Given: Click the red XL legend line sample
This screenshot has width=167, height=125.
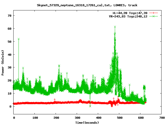Looking at the screenshot, I should (153, 13).
